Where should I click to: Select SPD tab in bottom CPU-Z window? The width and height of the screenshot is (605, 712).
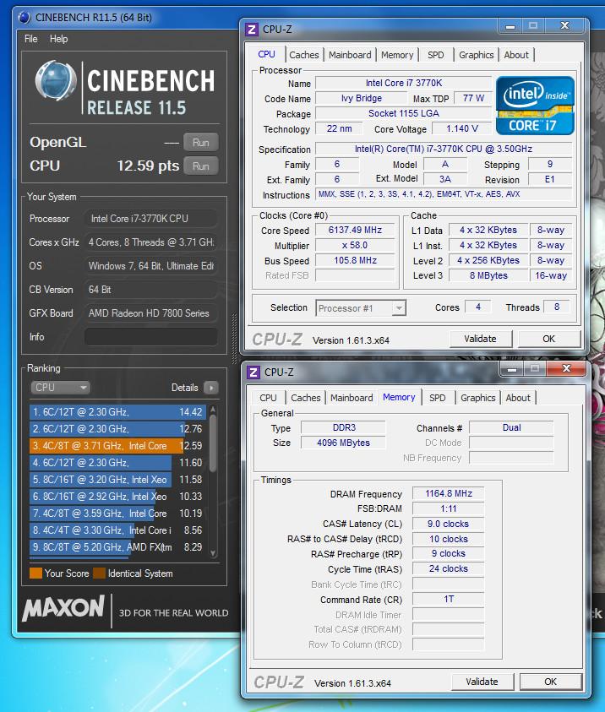click(x=438, y=398)
